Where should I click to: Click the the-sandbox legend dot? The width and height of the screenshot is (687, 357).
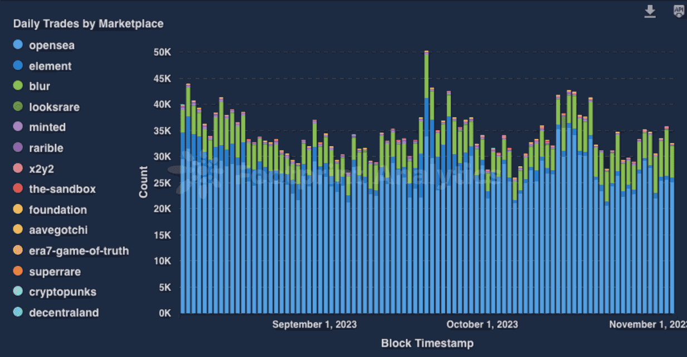[18, 189]
